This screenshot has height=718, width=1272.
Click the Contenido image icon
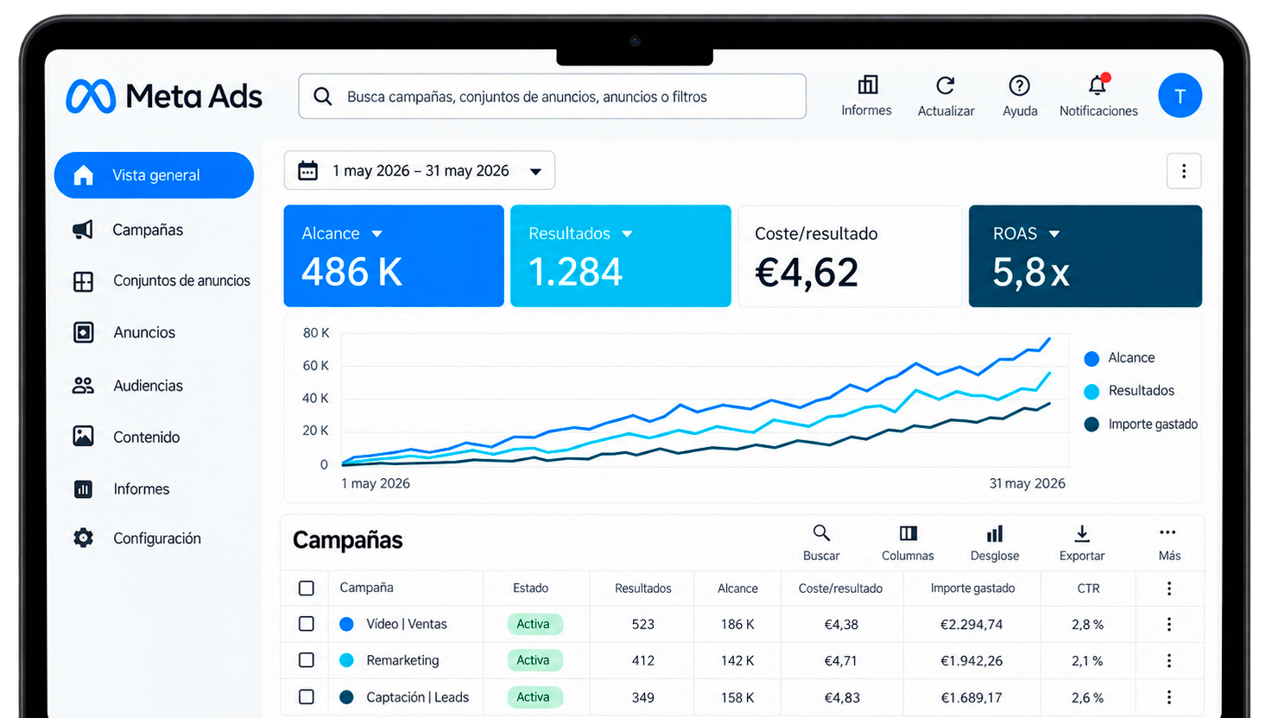(83, 437)
